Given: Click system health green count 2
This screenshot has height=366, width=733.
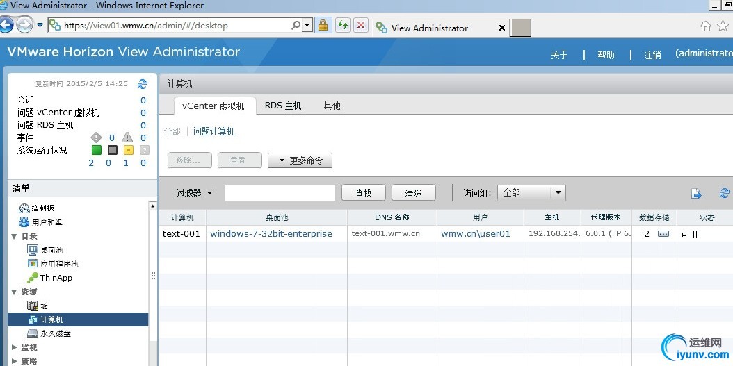Looking at the screenshot, I should pyautogui.click(x=91, y=163).
